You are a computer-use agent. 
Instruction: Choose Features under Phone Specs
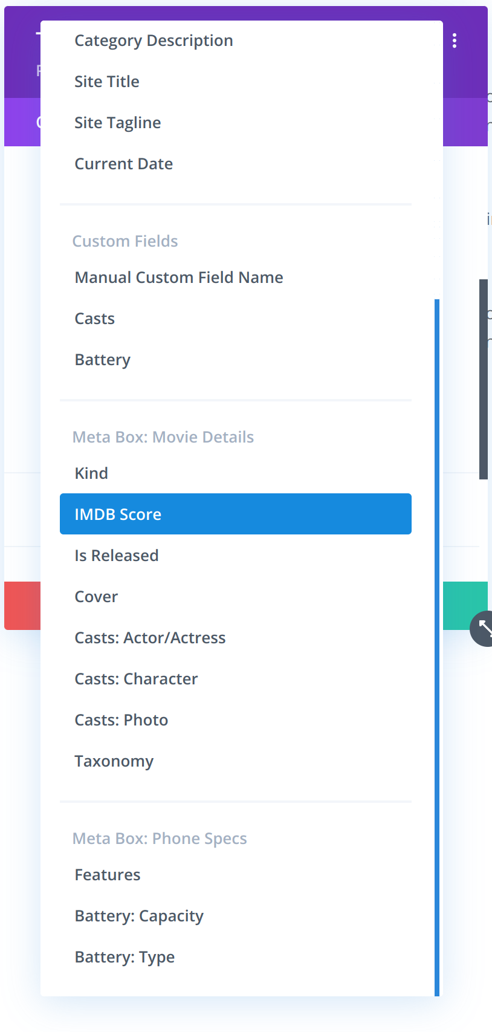click(x=108, y=875)
